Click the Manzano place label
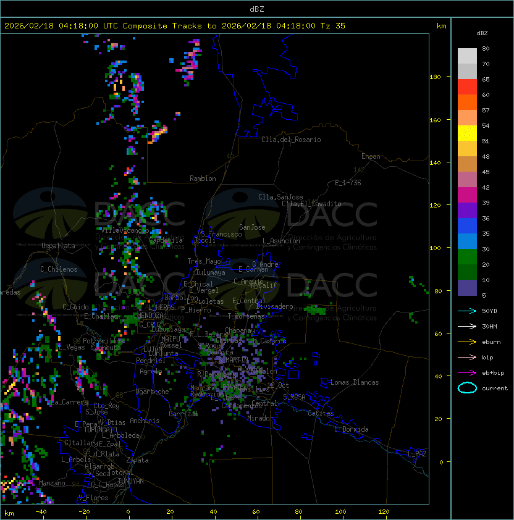Screen dimensions: 514x520 [x=52, y=483]
